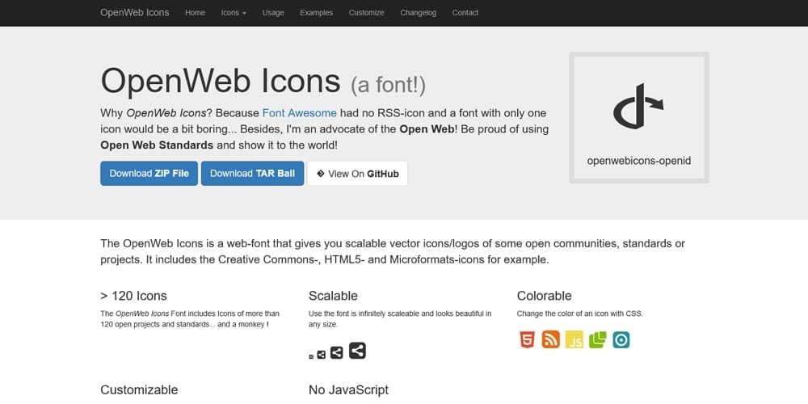Click the Customizable heading
The image size is (808, 404).
click(x=139, y=389)
